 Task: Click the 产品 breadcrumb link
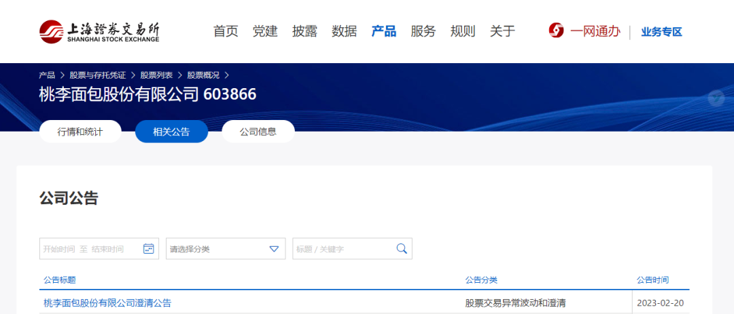(47, 75)
